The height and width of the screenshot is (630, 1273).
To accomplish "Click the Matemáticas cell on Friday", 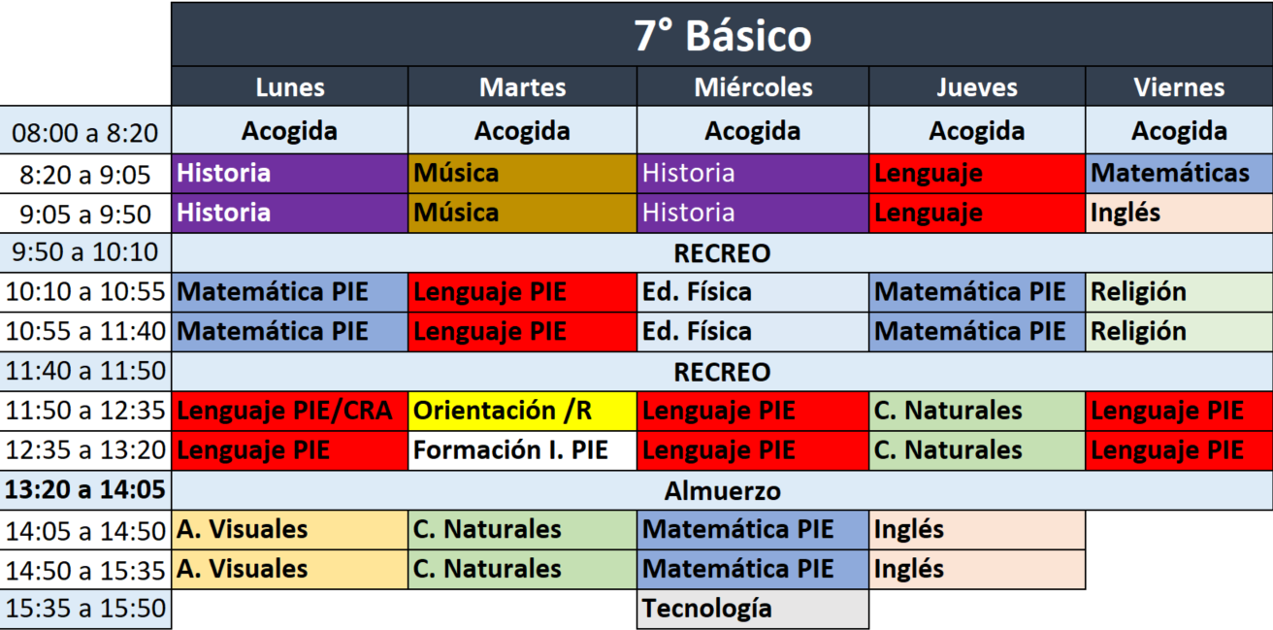I will [x=1179, y=174].
